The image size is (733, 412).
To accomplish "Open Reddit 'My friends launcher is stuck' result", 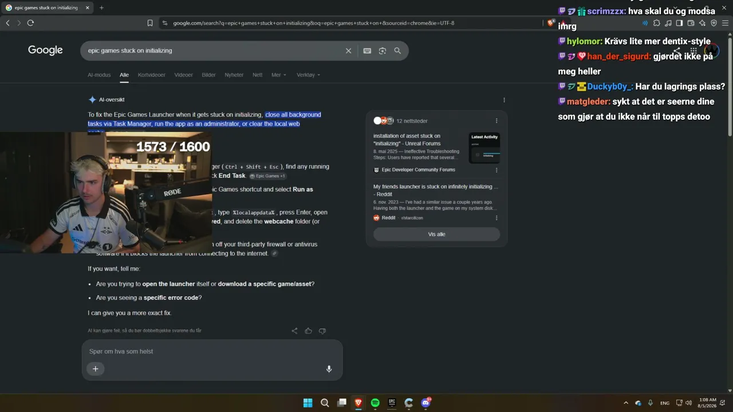I will coord(436,190).
